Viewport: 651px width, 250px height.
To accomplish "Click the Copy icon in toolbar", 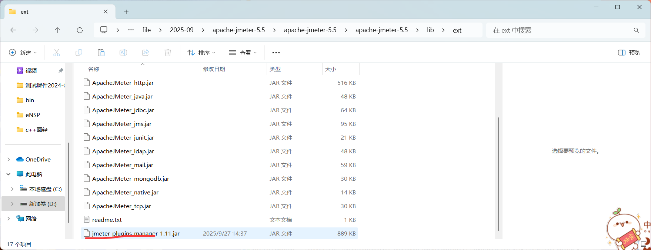I will (x=79, y=53).
